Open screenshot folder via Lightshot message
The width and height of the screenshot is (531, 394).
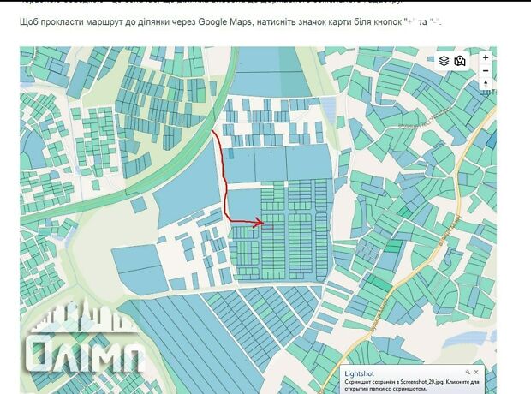(411, 387)
